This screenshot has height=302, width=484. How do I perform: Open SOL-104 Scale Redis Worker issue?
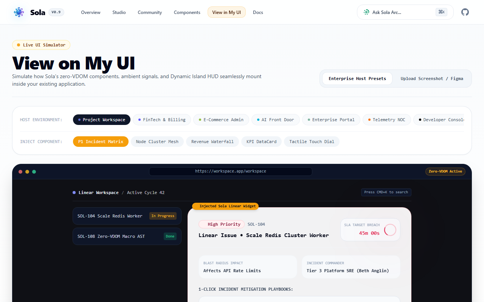[127, 216]
